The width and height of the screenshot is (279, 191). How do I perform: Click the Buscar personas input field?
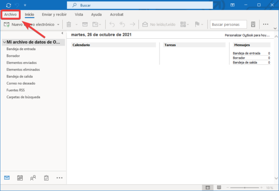(228, 25)
